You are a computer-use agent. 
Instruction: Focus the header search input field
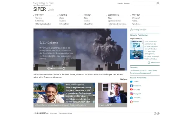[x=144, y=4]
